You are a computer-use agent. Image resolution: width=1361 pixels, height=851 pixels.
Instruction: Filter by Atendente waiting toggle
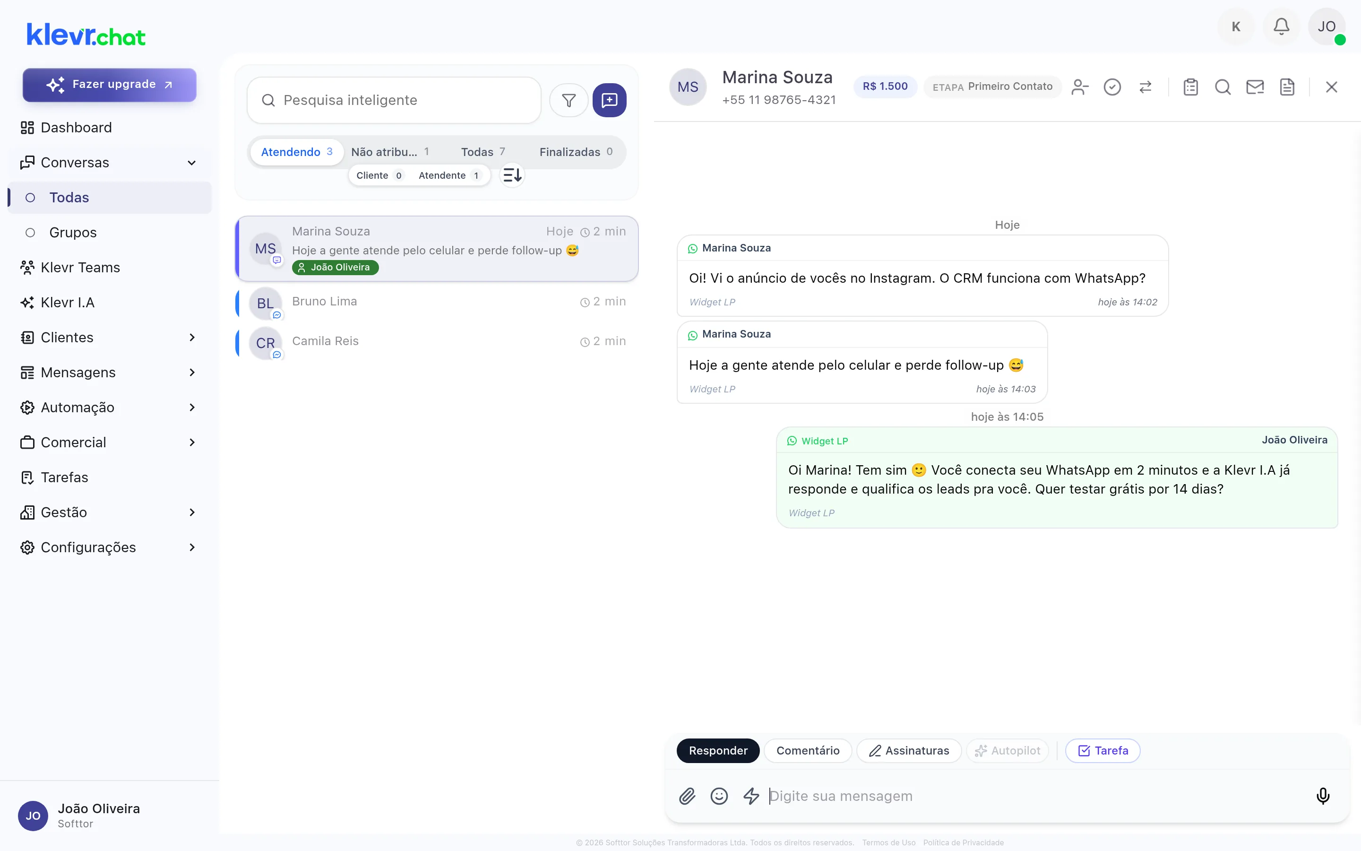point(449,175)
